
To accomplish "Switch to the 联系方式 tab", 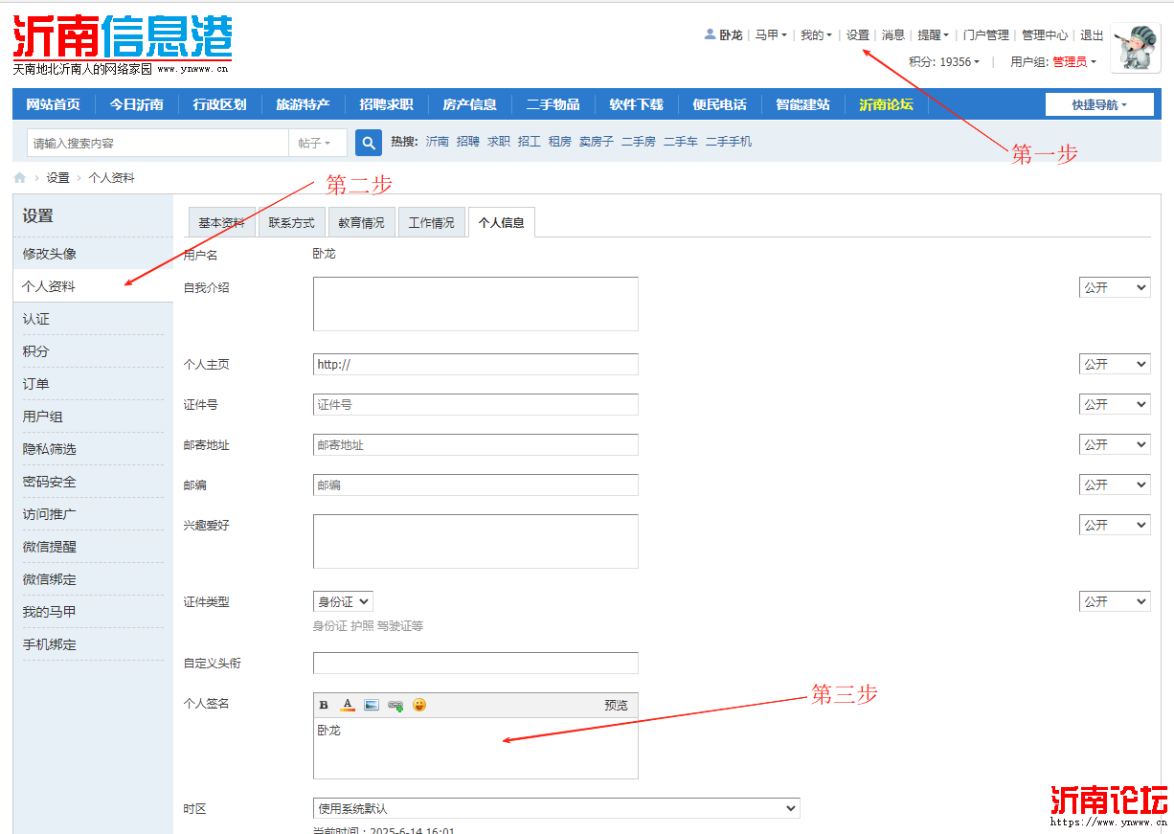I will [x=291, y=221].
